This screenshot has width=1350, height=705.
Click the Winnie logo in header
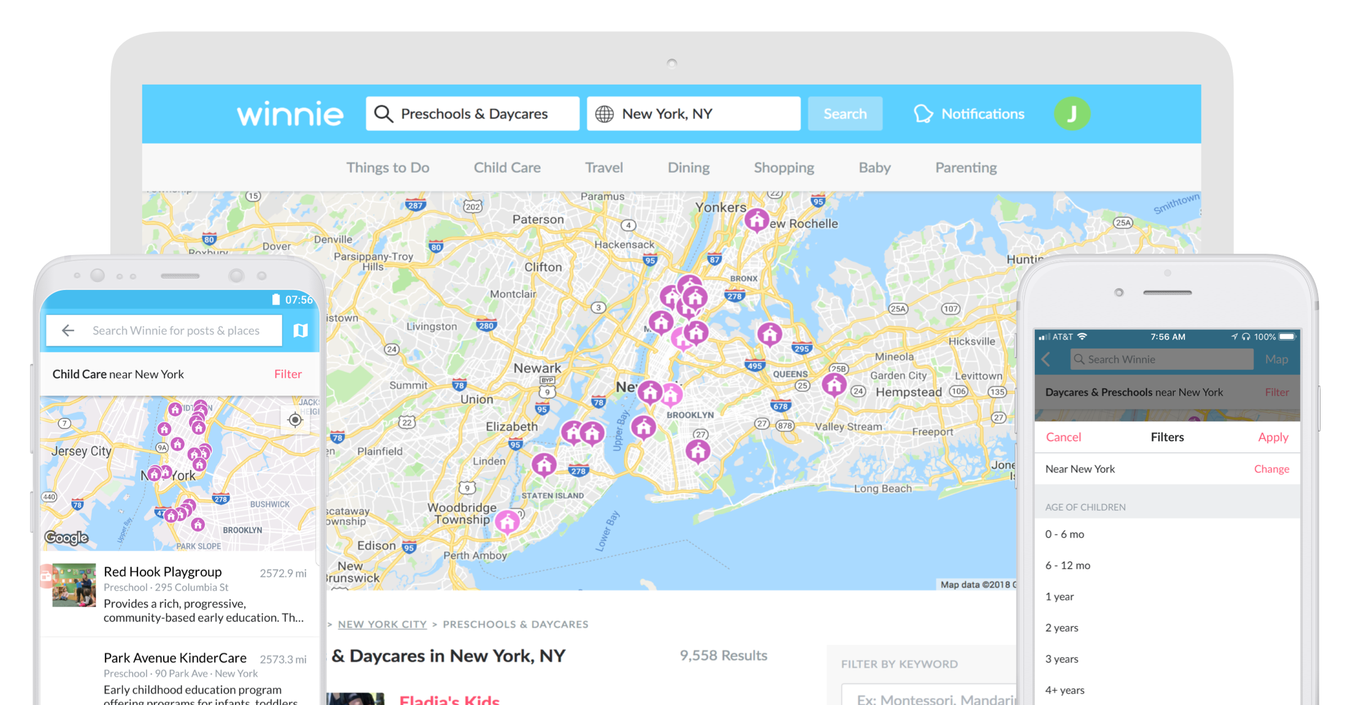[x=290, y=113]
